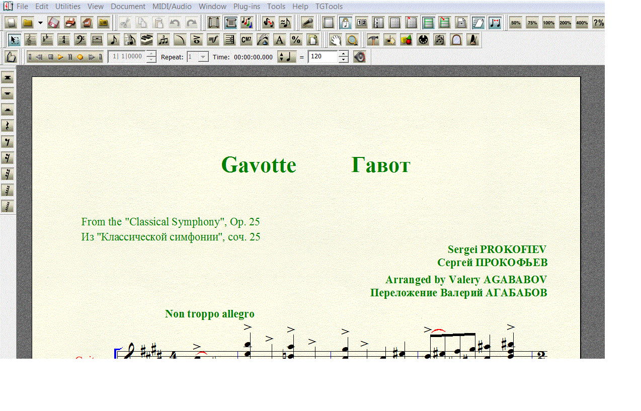Toggle the Selection arrow tool
The height and width of the screenshot is (411, 641).
(x=14, y=40)
